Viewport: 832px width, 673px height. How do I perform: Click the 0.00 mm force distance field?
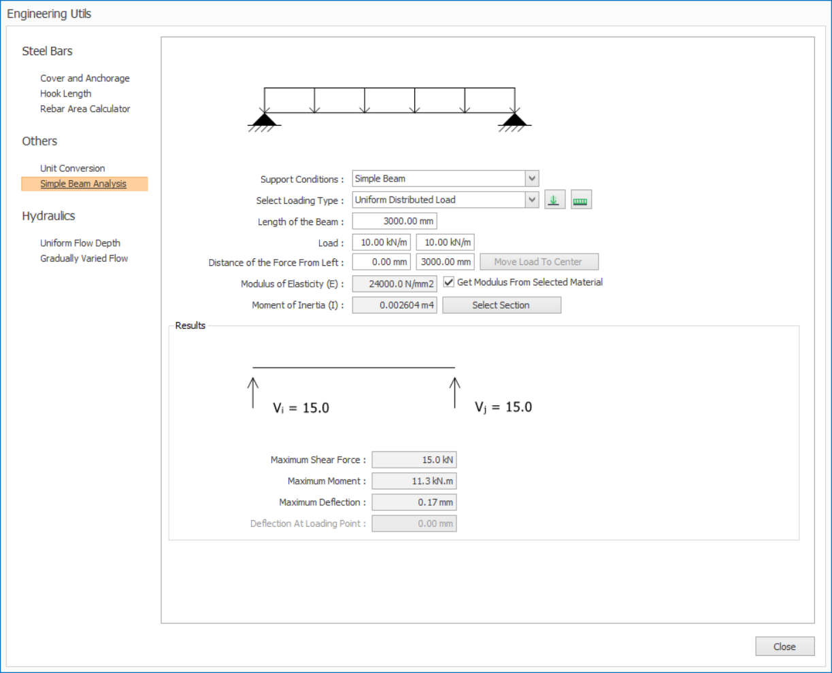click(381, 262)
